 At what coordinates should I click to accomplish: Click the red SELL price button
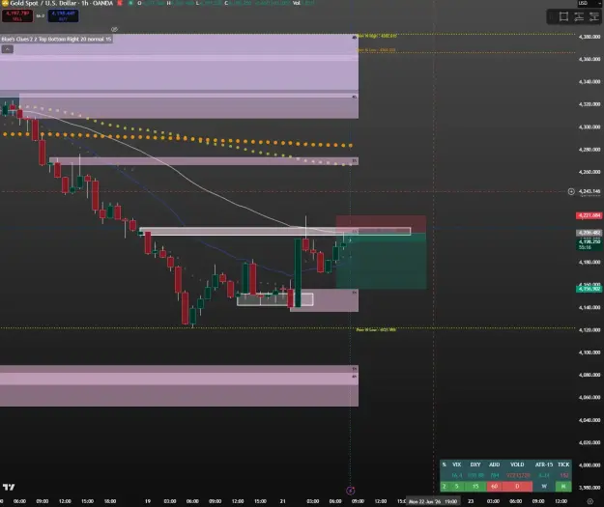click(x=17, y=15)
